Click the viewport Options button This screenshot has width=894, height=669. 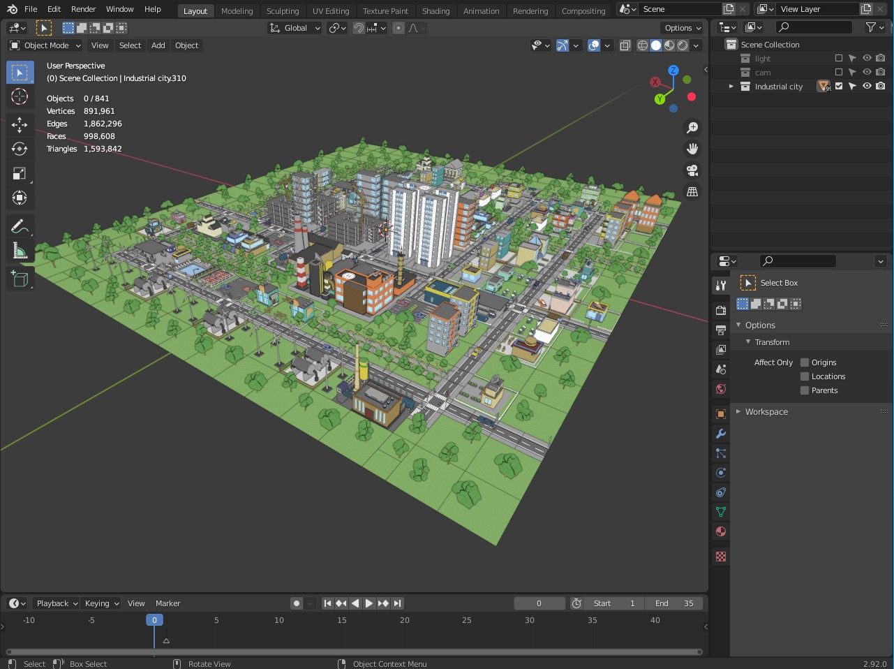[x=683, y=28]
